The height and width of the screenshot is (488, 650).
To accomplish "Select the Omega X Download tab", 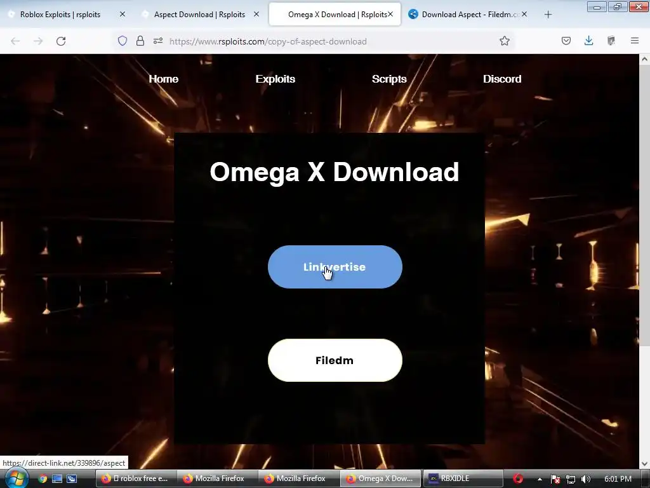I will [x=335, y=15].
